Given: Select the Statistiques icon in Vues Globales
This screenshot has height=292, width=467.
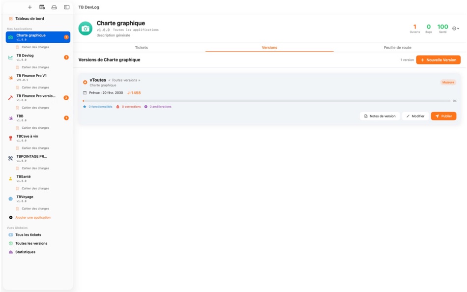Looking at the screenshot, I should [10, 252].
